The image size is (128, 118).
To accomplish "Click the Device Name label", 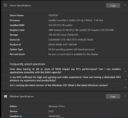I will tap(17, 15).
